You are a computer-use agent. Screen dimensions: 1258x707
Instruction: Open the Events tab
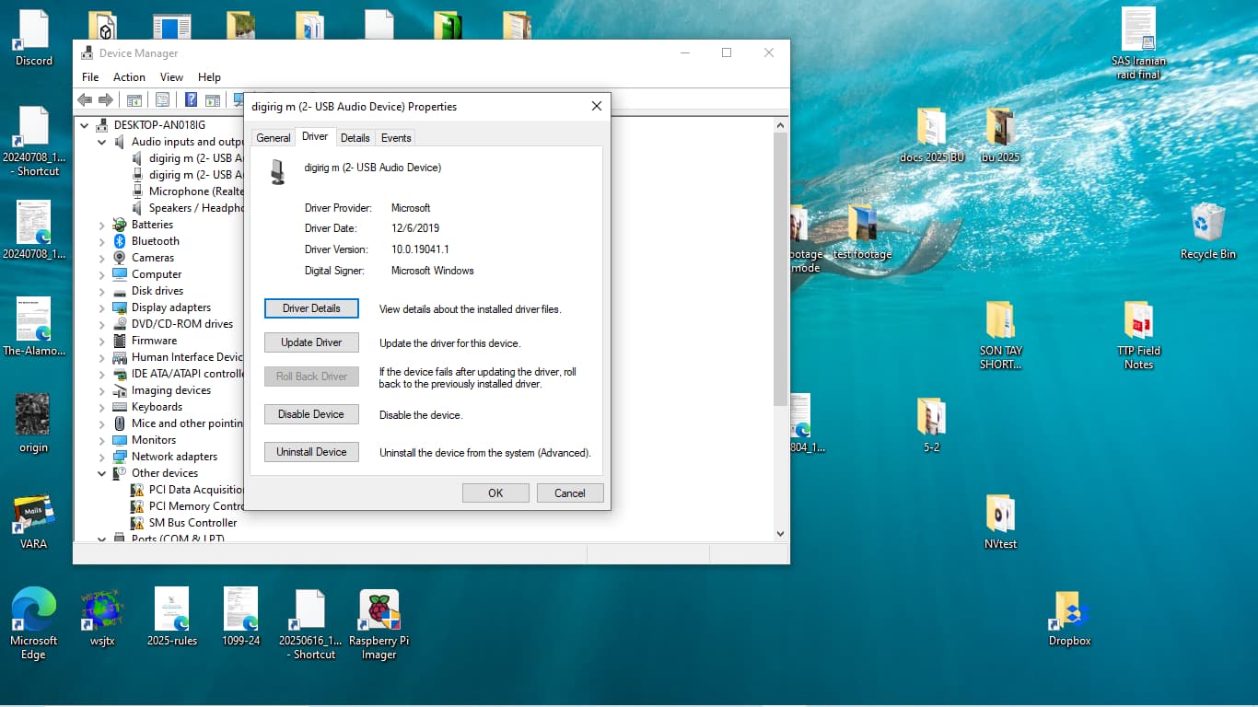(396, 138)
